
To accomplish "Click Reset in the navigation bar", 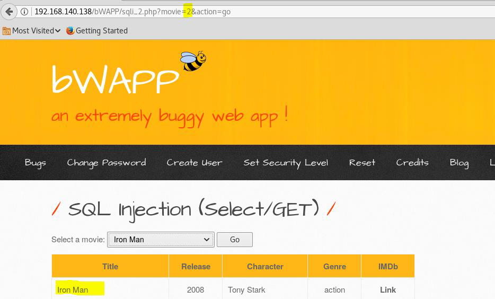I will point(362,163).
